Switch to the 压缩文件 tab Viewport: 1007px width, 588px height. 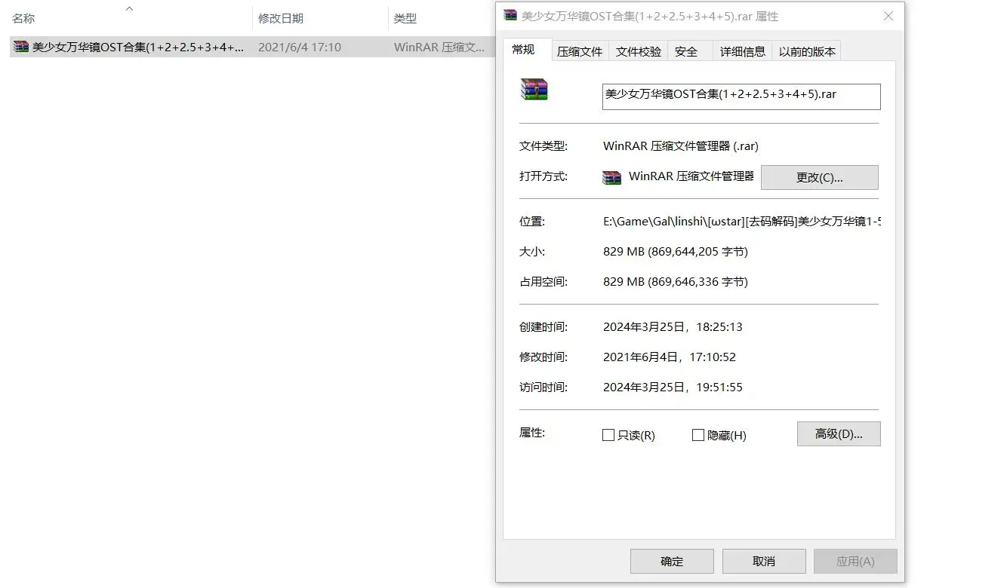click(580, 51)
